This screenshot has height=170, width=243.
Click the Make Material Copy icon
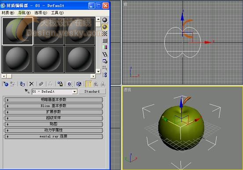coord(41,84)
